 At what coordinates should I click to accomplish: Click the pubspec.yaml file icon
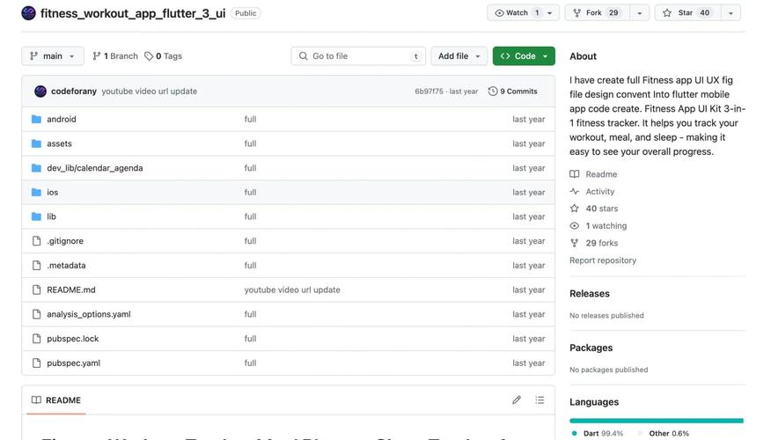pos(36,363)
